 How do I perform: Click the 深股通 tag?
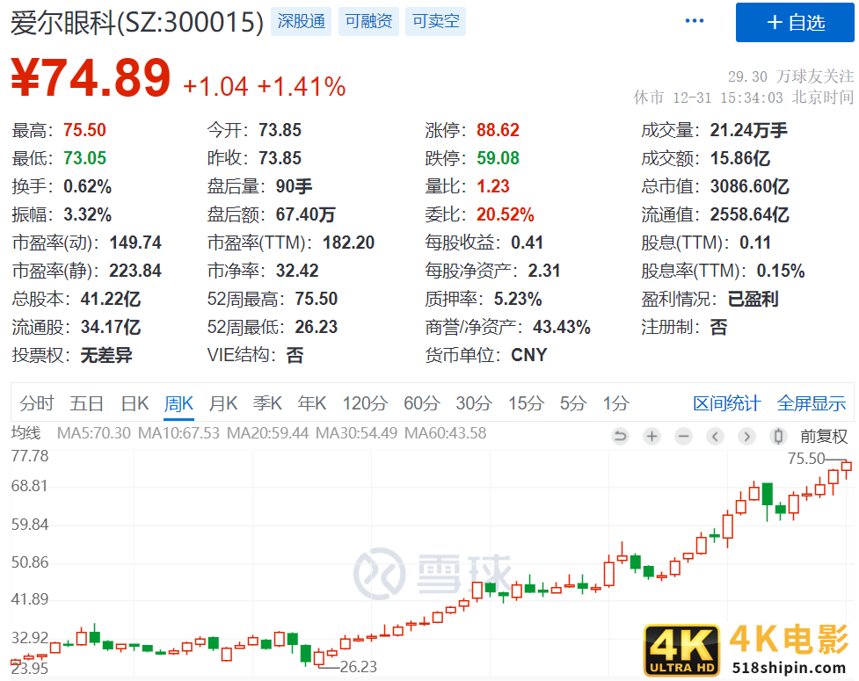301,21
